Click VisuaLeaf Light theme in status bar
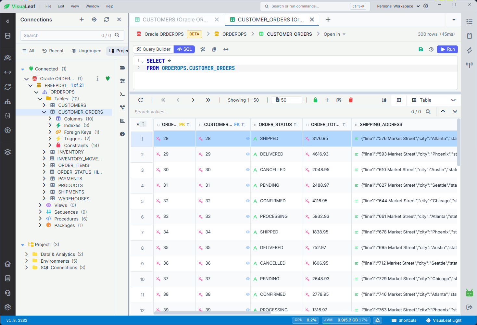 [444, 320]
